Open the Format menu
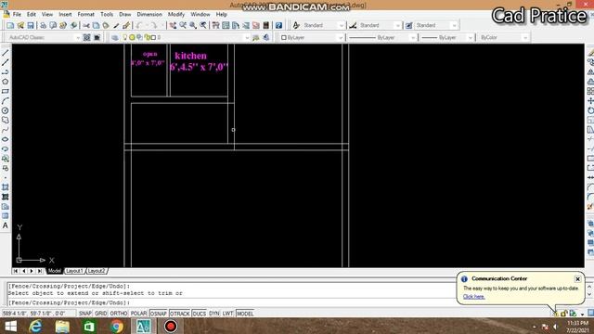The image size is (594, 334). coord(86,15)
